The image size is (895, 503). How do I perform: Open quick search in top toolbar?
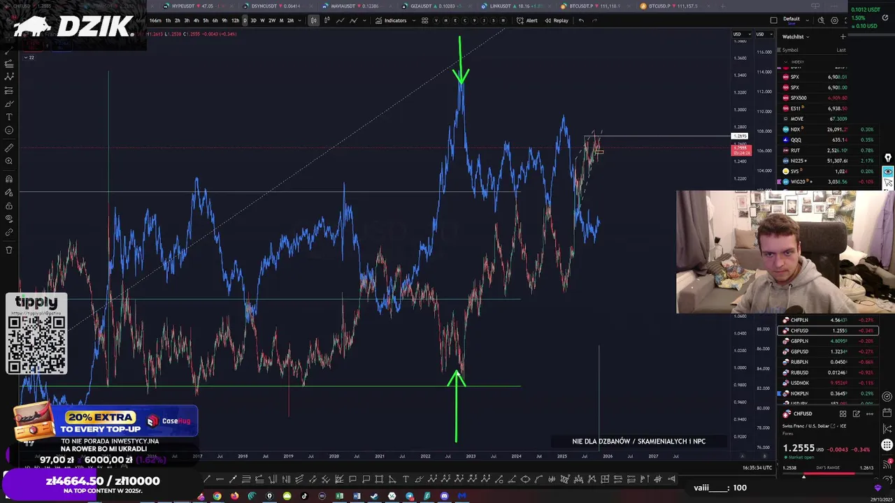point(821,20)
